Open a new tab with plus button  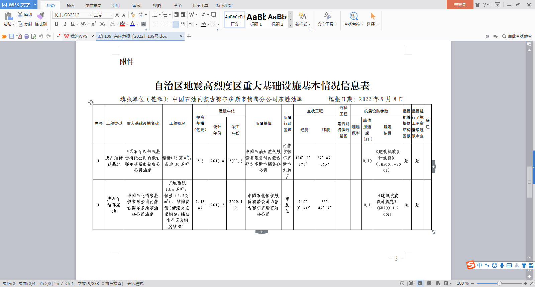pyautogui.click(x=189, y=36)
